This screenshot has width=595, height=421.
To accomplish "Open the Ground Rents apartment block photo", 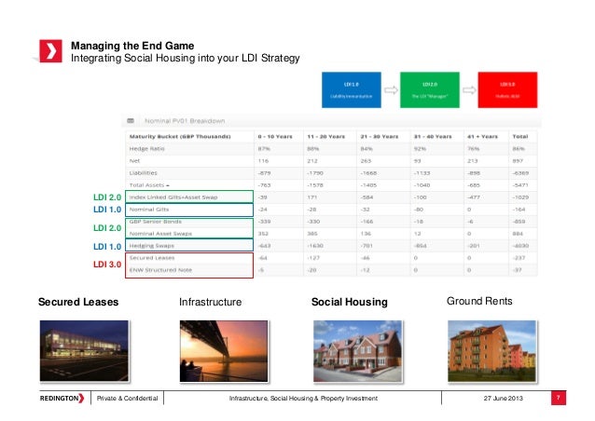I will click(491, 351).
